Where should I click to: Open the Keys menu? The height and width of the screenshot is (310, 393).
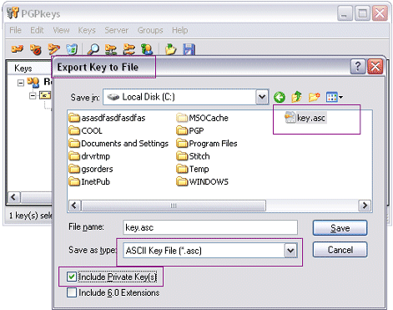click(x=87, y=30)
